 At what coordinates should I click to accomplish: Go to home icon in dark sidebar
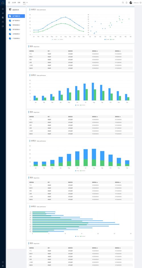click(x=3, y=9)
